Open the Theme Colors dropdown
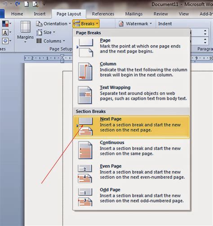The height and width of the screenshot is (226, 213). tap(7, 24)
